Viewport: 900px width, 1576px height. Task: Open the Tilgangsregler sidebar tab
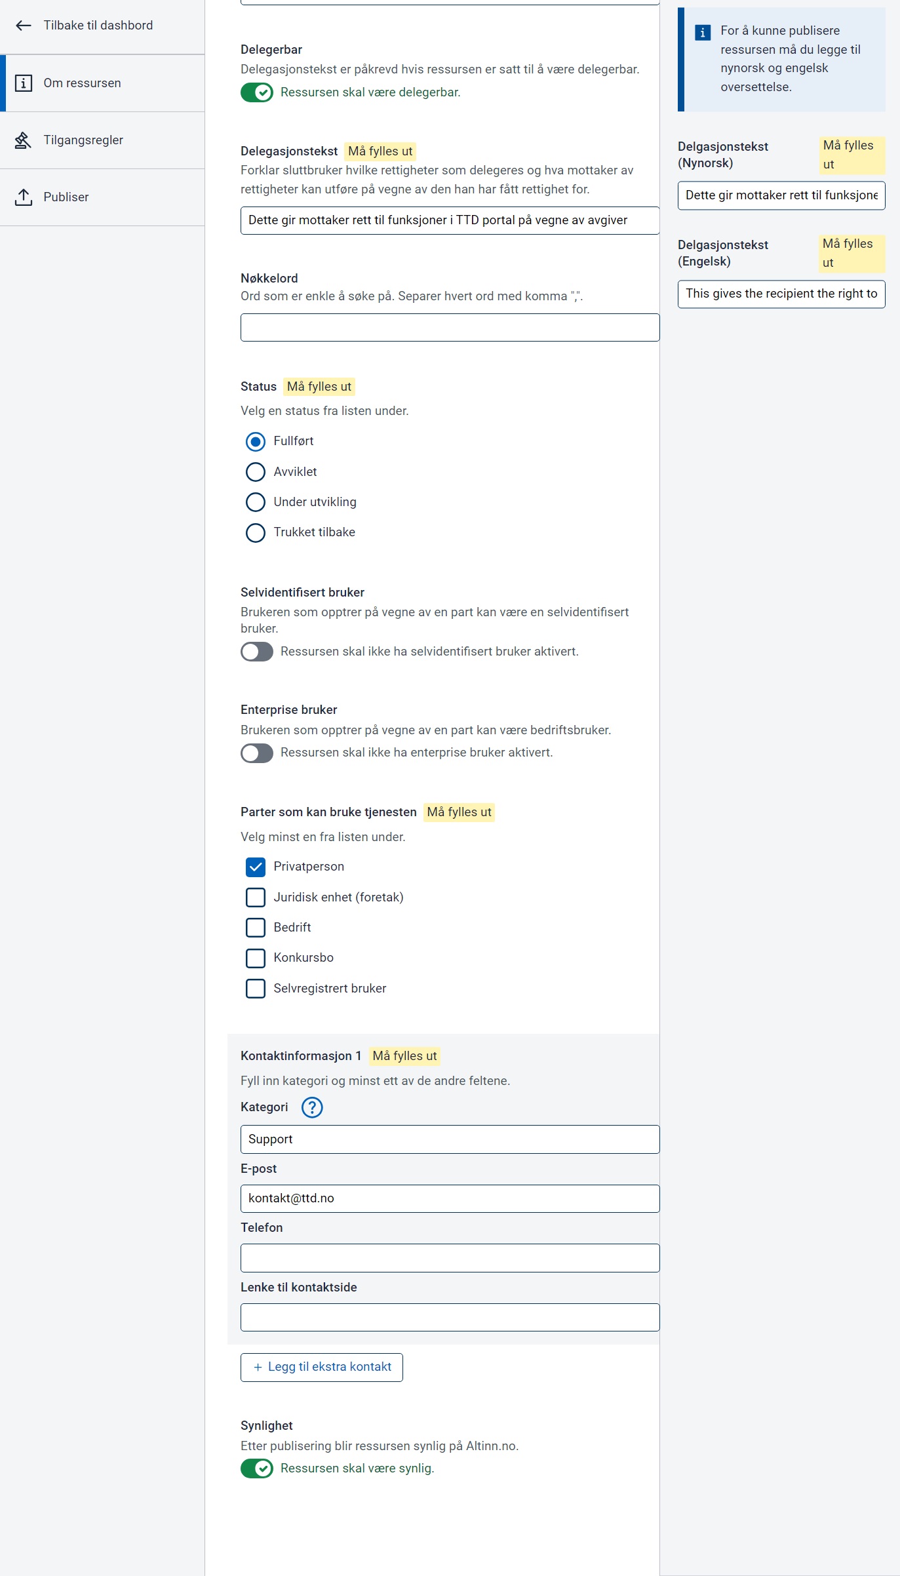click(83, 140)
